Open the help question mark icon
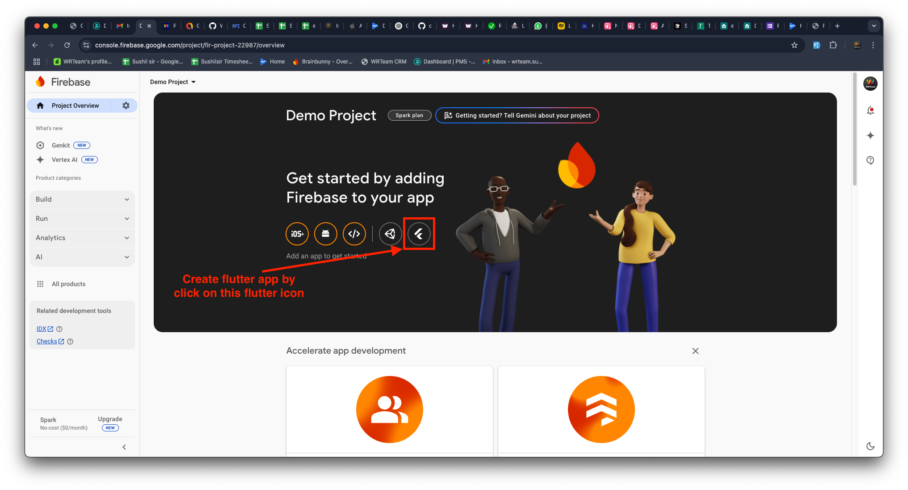This screenshot has width=908, height=490. pos(870,160)
